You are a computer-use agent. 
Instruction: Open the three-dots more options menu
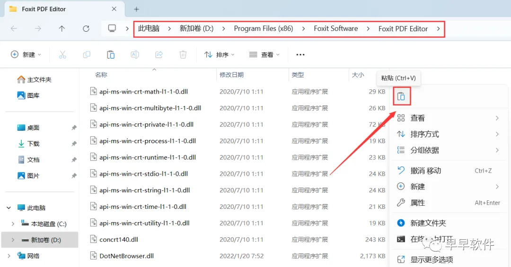click(300, 54)
